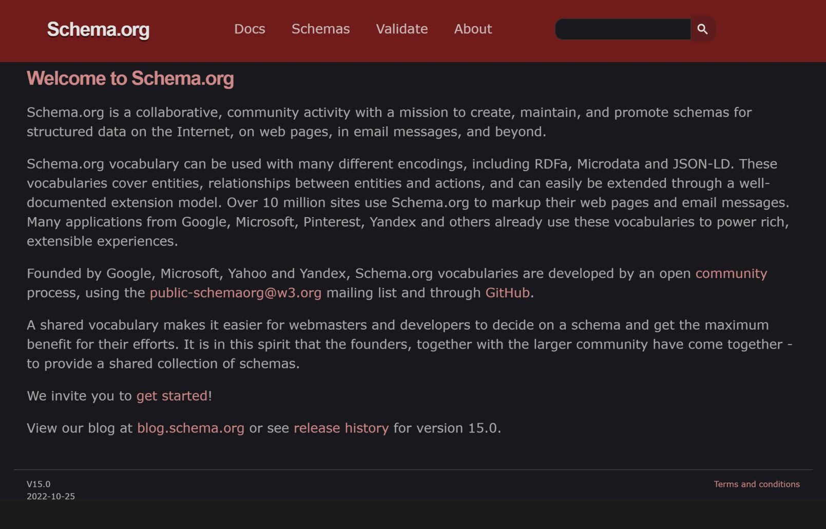Screen dimensions: 826x529
Task: Select Validate in the top navigation
Action: tap(401, 29)
